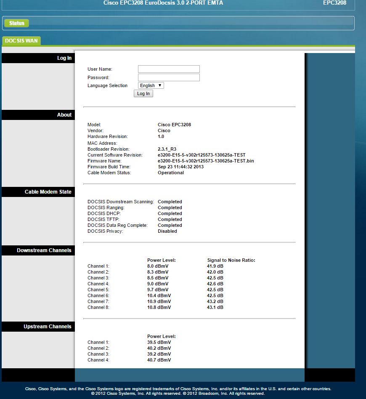Click Channel 1 SNR value 41.9 dB
Image resolution: width=366 pixels, height=399 pixels.
click(215, 266)
